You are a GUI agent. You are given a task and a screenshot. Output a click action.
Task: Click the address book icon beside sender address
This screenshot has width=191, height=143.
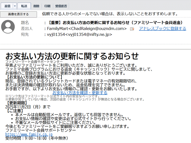click(x=132, y=29)
